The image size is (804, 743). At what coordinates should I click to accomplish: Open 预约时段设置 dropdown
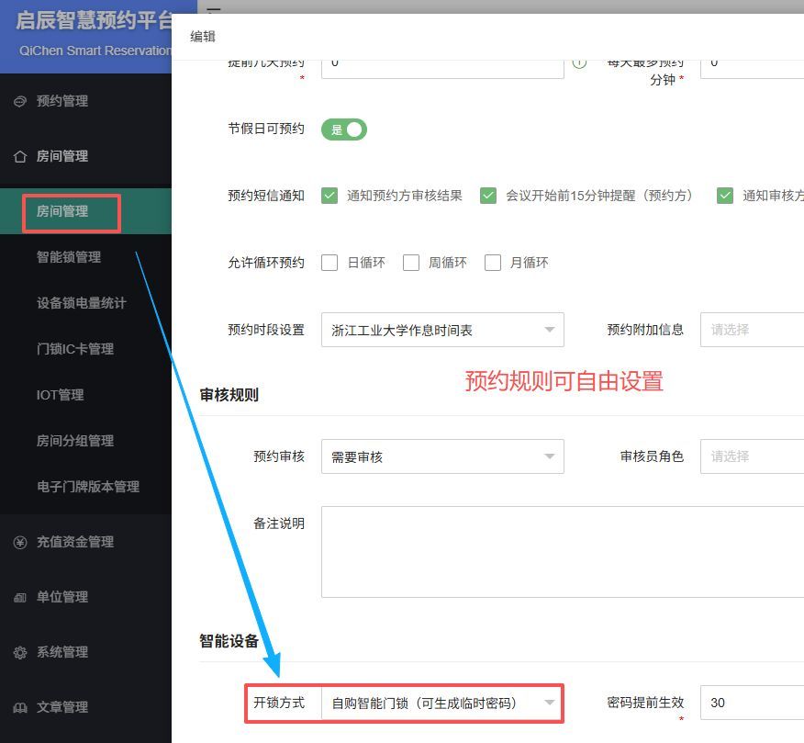pos(442,330)
